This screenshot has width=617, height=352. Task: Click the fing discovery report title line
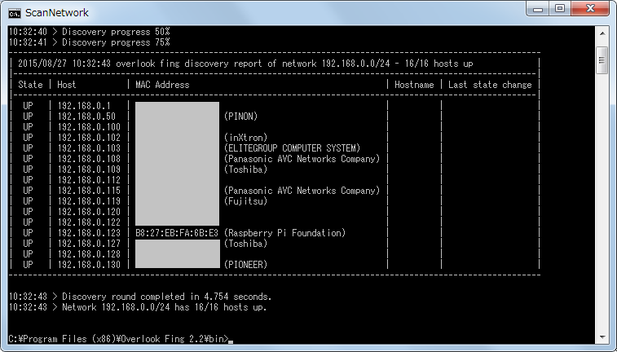(245, 64)
